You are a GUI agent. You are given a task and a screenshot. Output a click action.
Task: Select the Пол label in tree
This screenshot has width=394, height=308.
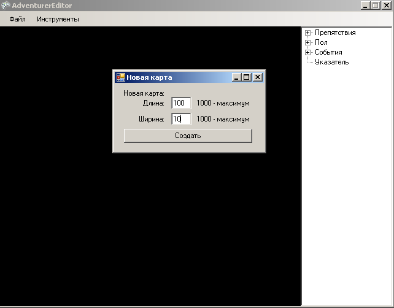[x=321, y=42]
